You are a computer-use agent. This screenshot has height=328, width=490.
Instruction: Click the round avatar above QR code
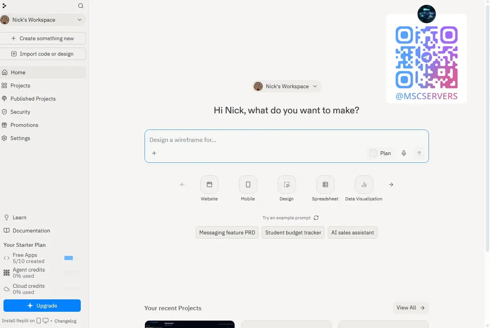pyautogui.click(x=427, y=14)
